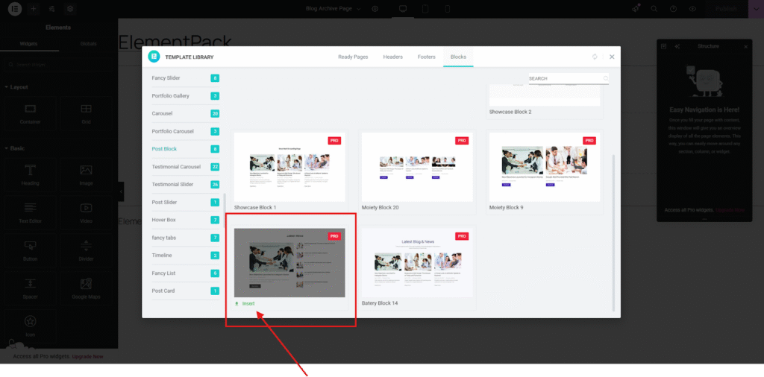Open the Blog Archive Page dropdown
This screenshot has width=764, height=377.
click(334, 9)
